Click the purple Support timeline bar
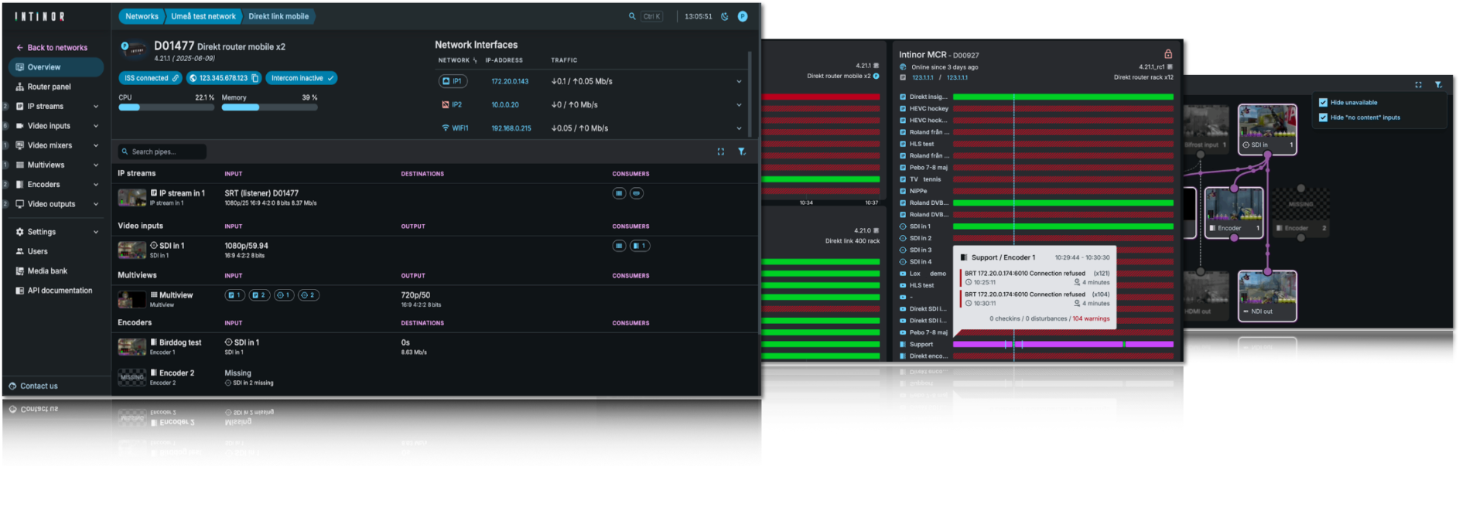The image size is (1459, 514). tap(1068, 344)
